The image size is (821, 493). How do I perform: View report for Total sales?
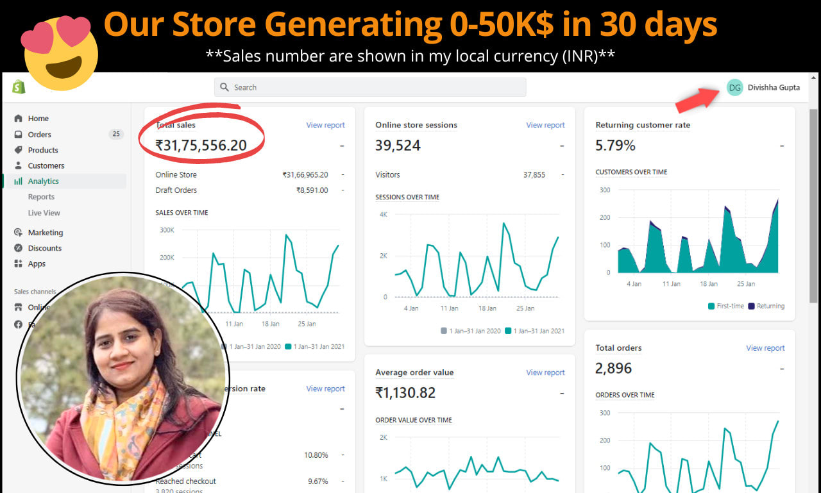pos(325,125)
